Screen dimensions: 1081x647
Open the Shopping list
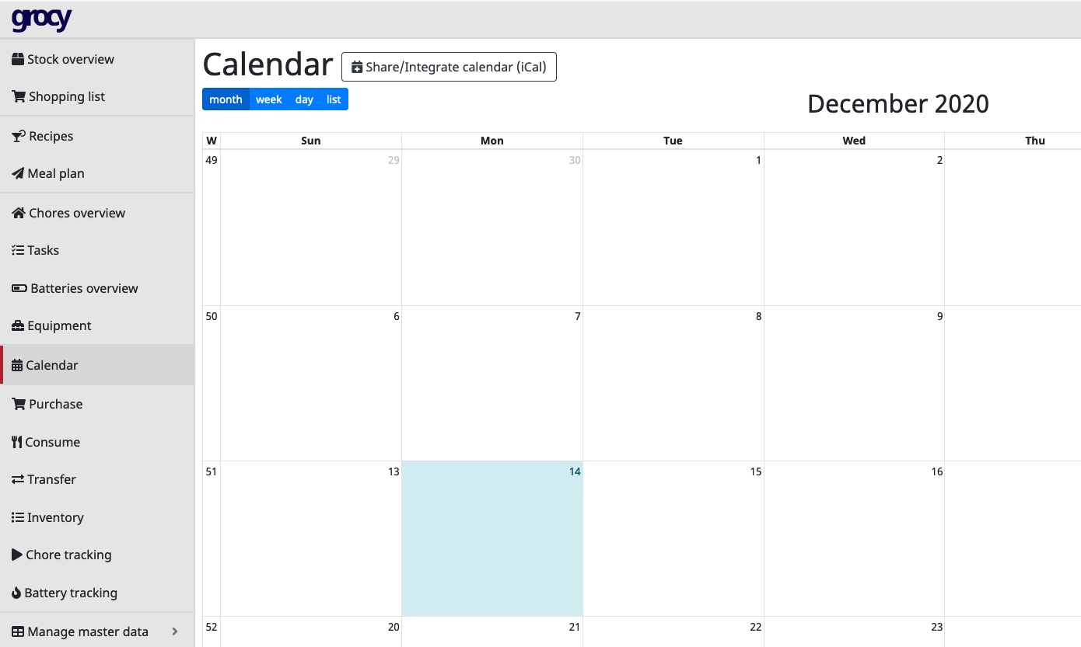(66, 96)
